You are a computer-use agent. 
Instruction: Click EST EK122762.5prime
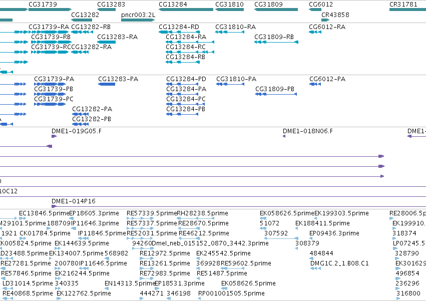[x=84, y=294]
